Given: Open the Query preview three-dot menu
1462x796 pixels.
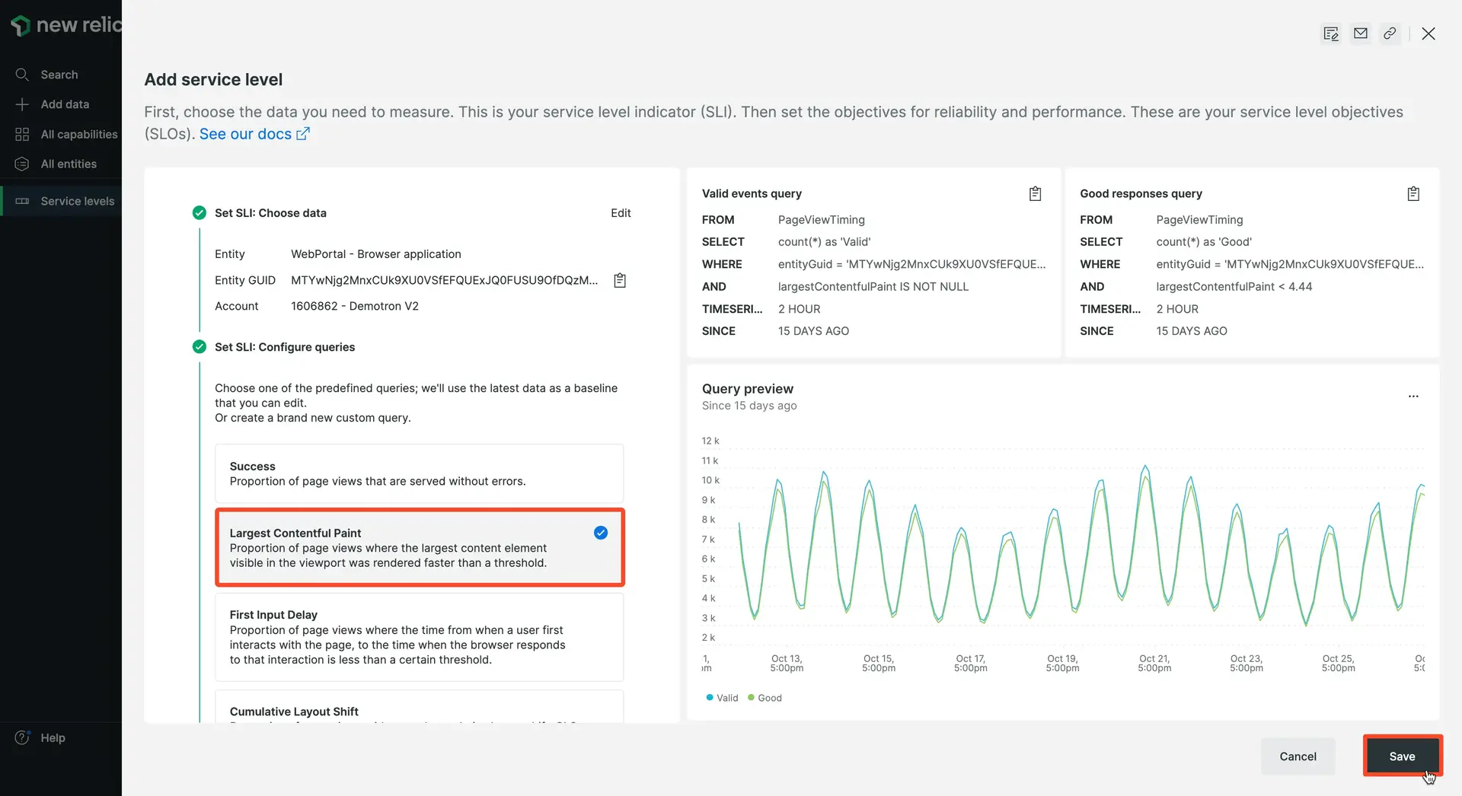Looking at the screenshot, I should coord(1413,396).
